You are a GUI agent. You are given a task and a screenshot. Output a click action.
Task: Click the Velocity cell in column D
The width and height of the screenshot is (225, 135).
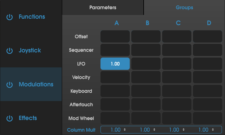tap(208, 77)
